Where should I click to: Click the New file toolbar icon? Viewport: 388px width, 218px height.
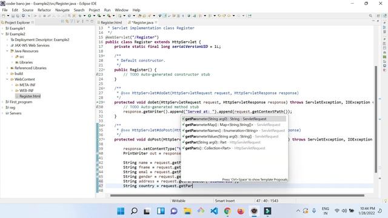4,16
